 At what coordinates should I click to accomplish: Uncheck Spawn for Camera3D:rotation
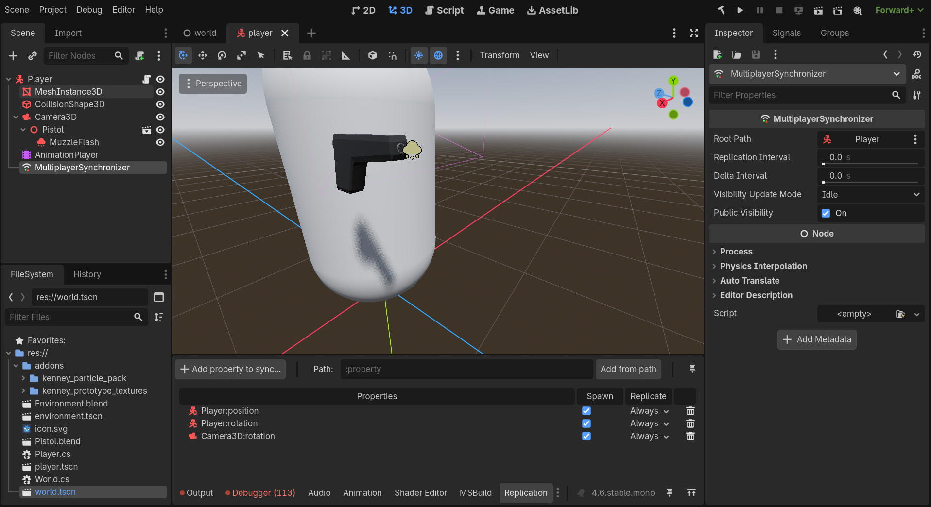coord(586,436)
